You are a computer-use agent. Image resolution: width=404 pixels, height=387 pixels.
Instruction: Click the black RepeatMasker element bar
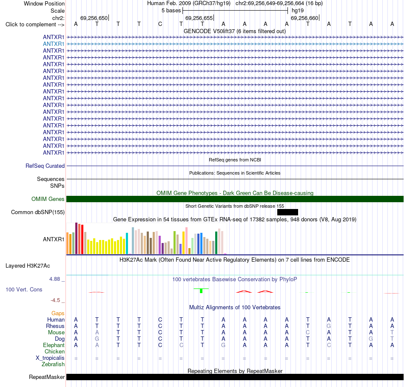235,377
